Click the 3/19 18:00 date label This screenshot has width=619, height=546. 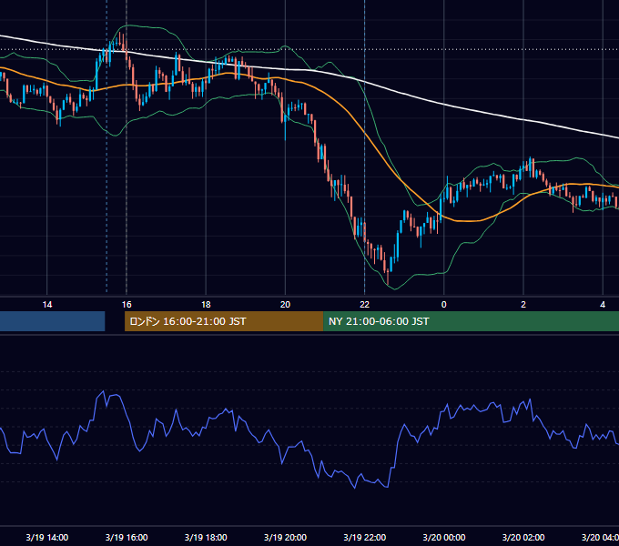coord(206,537)
